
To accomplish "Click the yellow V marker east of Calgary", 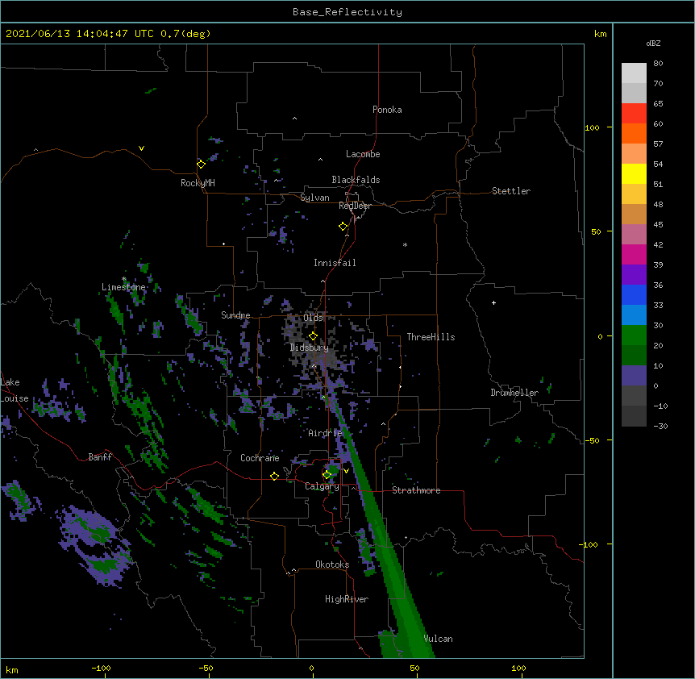I will (x=346, y=471).
